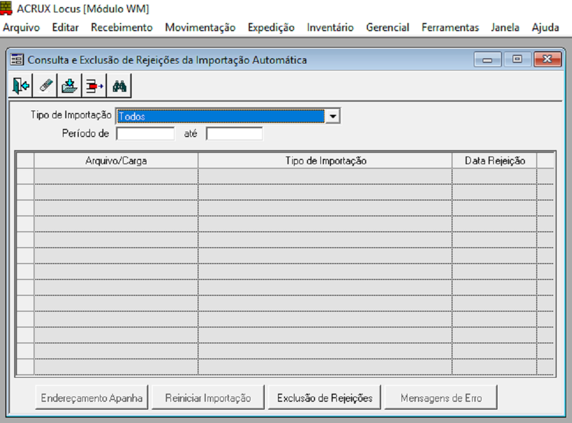Viewport: 572px width, 423px height.
Task: Click the Mensagens de Erro button
Action: click(441, 397)
